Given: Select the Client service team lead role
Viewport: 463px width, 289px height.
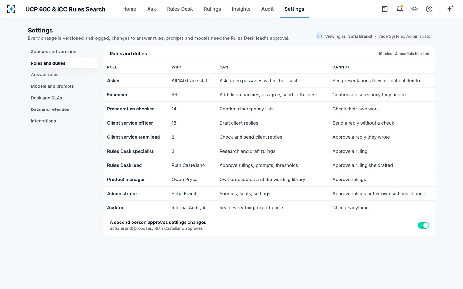Looking at the screenshot, I should coord(133,137).
